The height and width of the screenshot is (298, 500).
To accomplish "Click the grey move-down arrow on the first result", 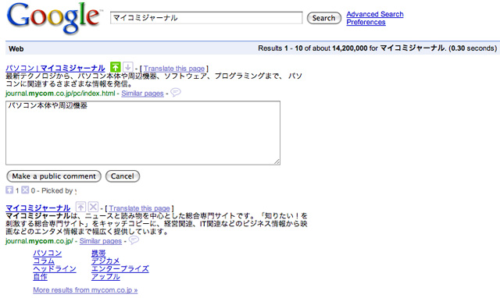I will tap(128, 67).
